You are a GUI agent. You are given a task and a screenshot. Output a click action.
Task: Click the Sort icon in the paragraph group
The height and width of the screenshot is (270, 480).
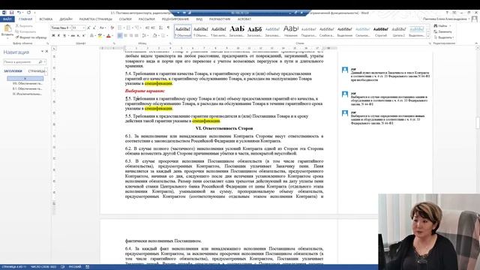[x=160, y=28]
